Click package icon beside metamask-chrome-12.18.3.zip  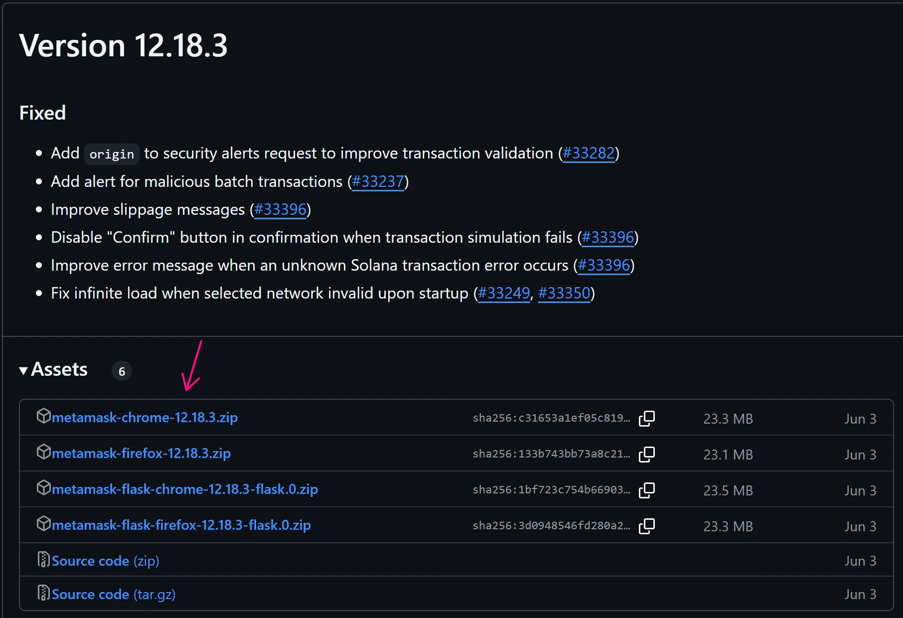(x=44, y=416)
